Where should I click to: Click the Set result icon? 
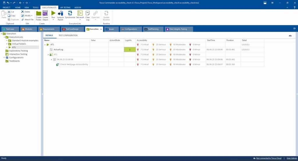(x=80, y=13)
